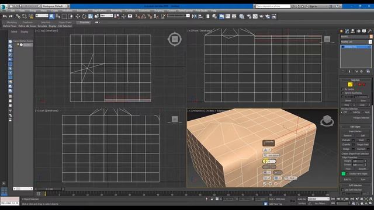Select the Off preview selection radio
374x210 pixels.
tap(342, 112)
